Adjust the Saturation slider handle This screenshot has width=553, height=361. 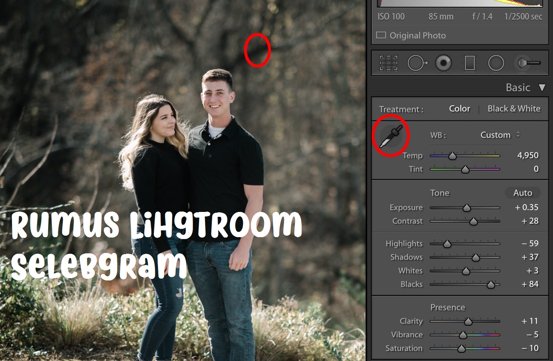pos(462,349)
